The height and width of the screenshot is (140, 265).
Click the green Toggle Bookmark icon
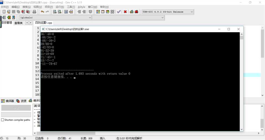(x=9, y=17)
